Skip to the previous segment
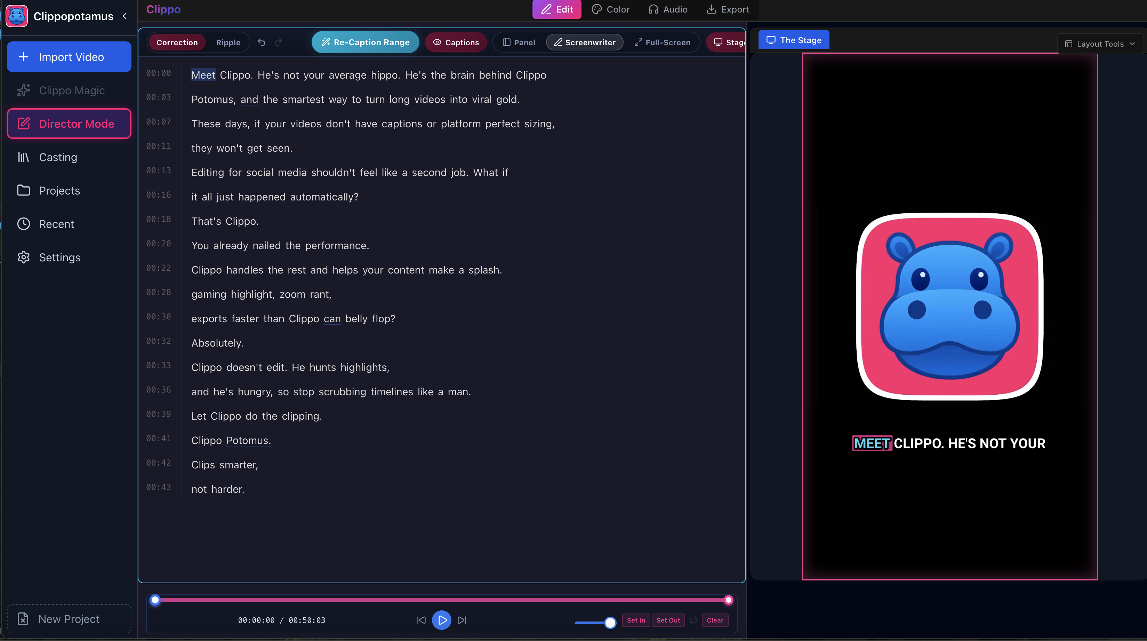Screen dimensions: 1147x641 tap(421, 620)
